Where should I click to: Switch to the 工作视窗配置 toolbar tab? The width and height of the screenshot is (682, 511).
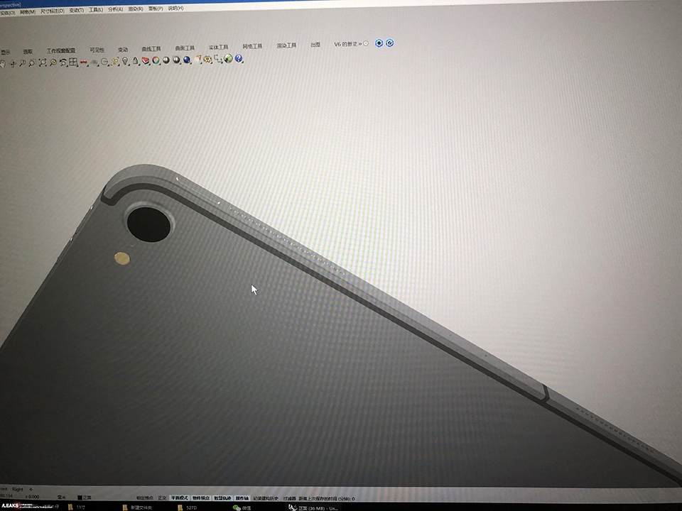coord(61,51)
